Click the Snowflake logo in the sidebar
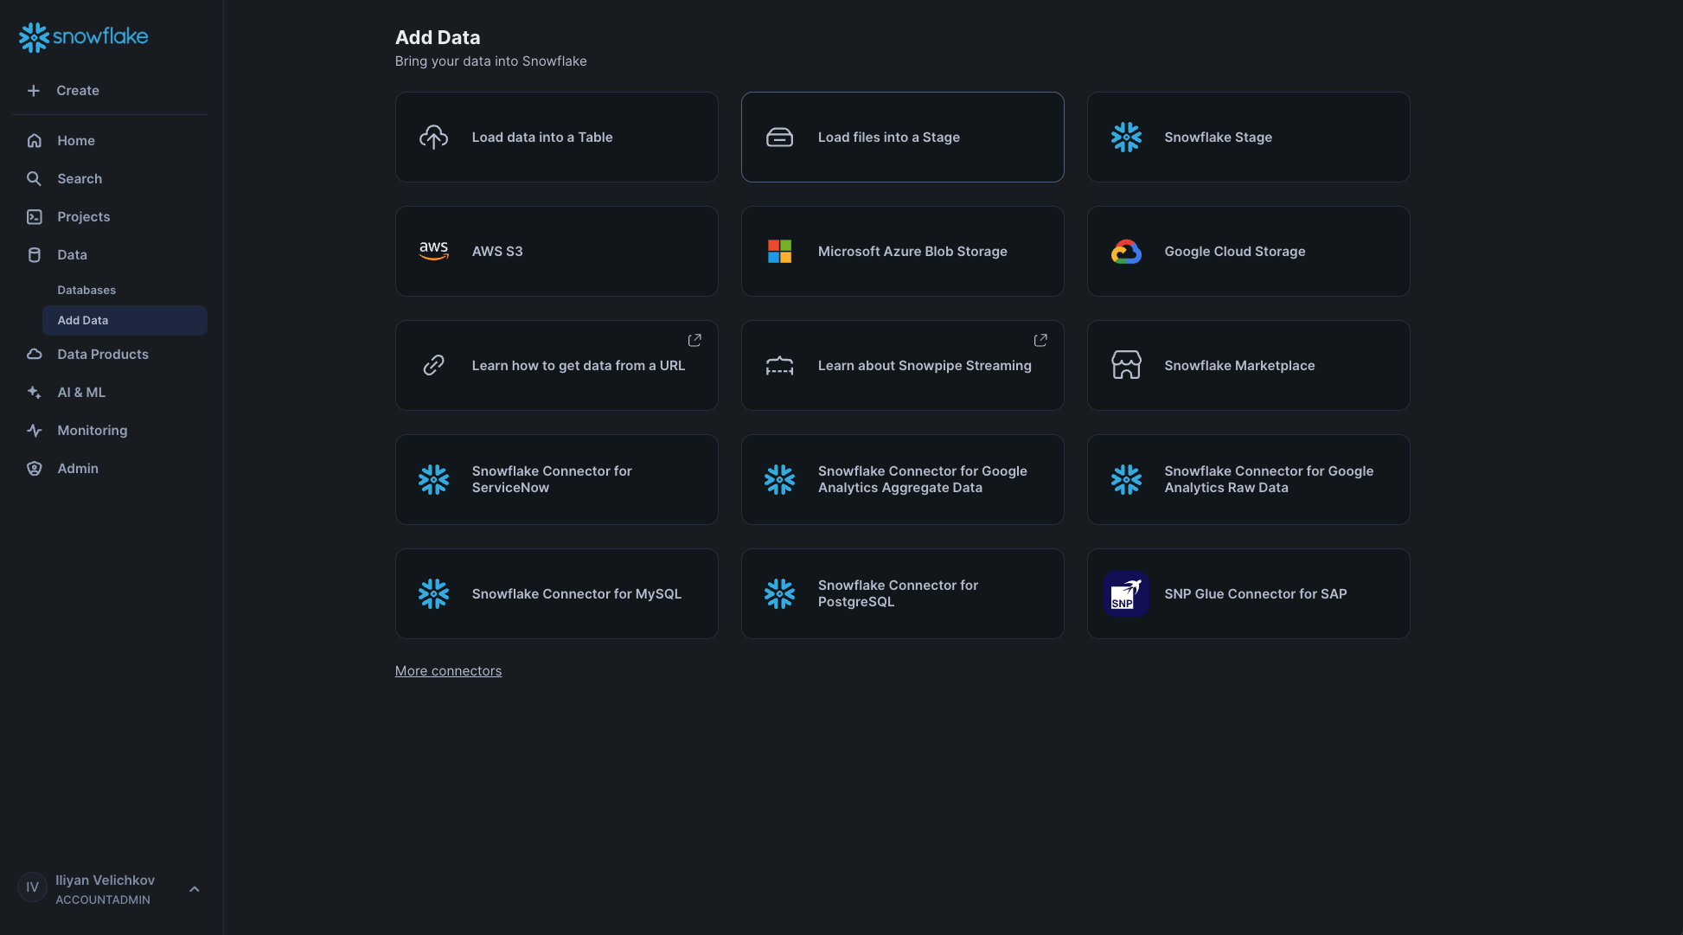 pyautogui.click(x=83, y=36)
